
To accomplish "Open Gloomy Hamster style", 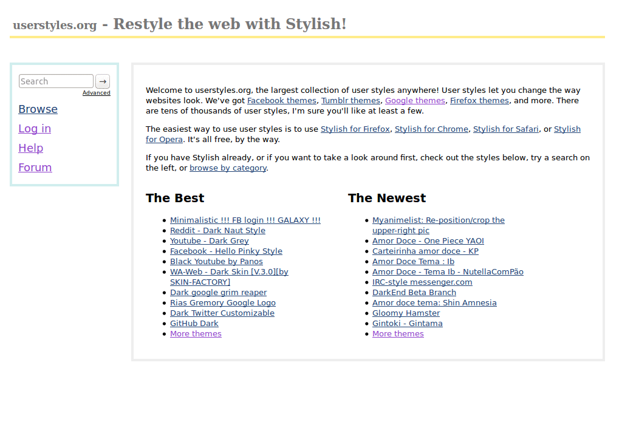I will click(x=406, y=313).
